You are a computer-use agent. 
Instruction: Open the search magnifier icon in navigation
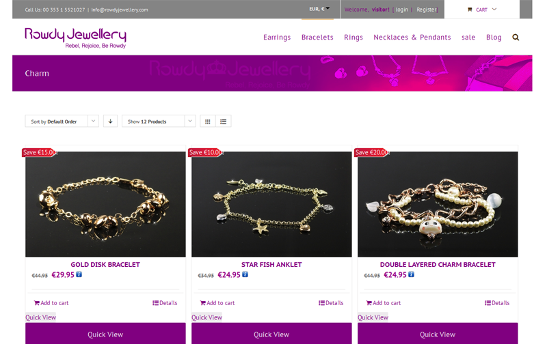(x=516, y=38)
